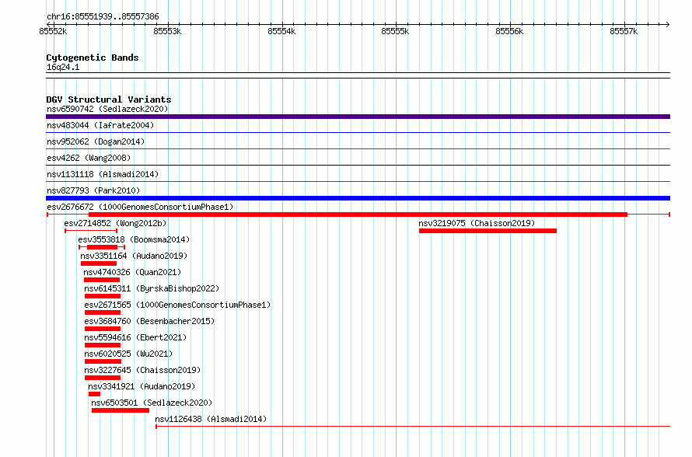The width and height of the screenshot is (692, 457).
Task: Click the nsv1126438 (Alsmadi2014) label
Action: pyautogui.click(x=211, y=419)
